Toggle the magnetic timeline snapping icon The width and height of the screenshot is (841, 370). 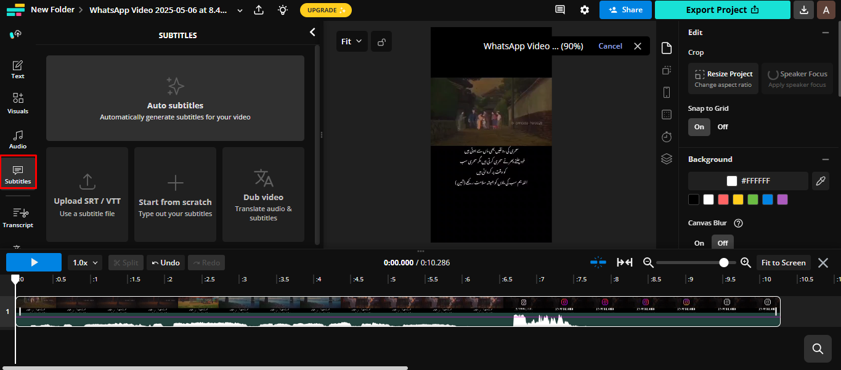[x=598, y=262]
